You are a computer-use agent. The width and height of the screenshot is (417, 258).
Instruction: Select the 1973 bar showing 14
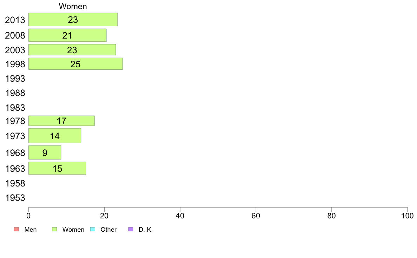click(55, 136)
